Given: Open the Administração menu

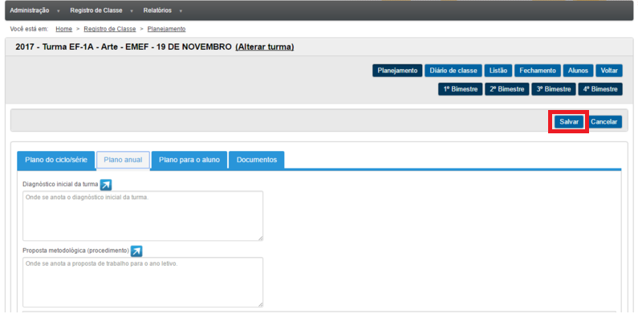Looking at the screenshot, I should 30,10.
